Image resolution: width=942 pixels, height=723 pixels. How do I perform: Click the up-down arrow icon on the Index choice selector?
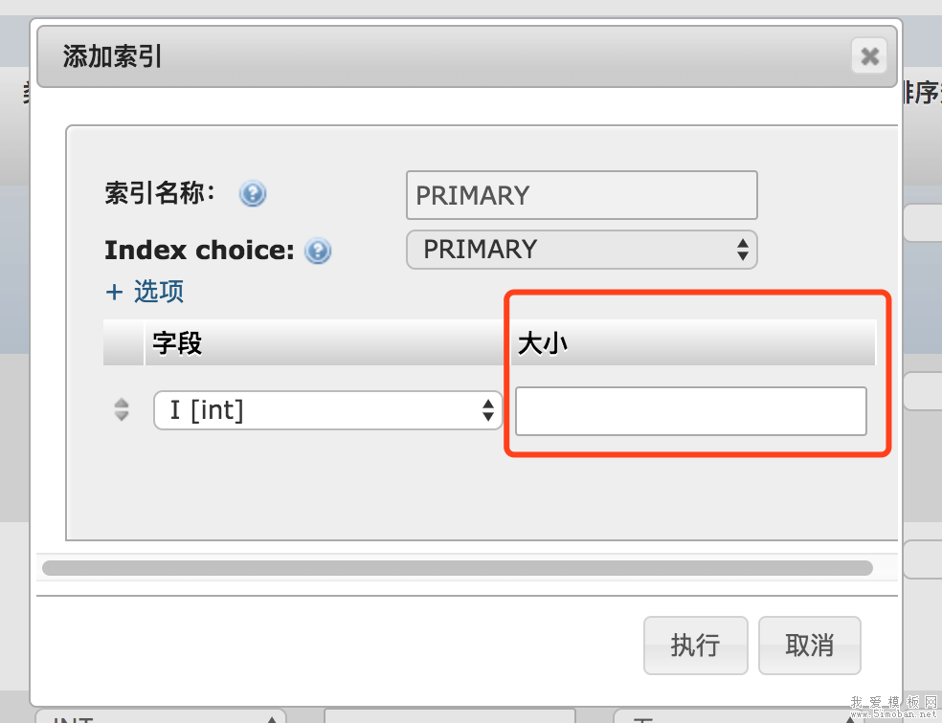coord(743,250)
